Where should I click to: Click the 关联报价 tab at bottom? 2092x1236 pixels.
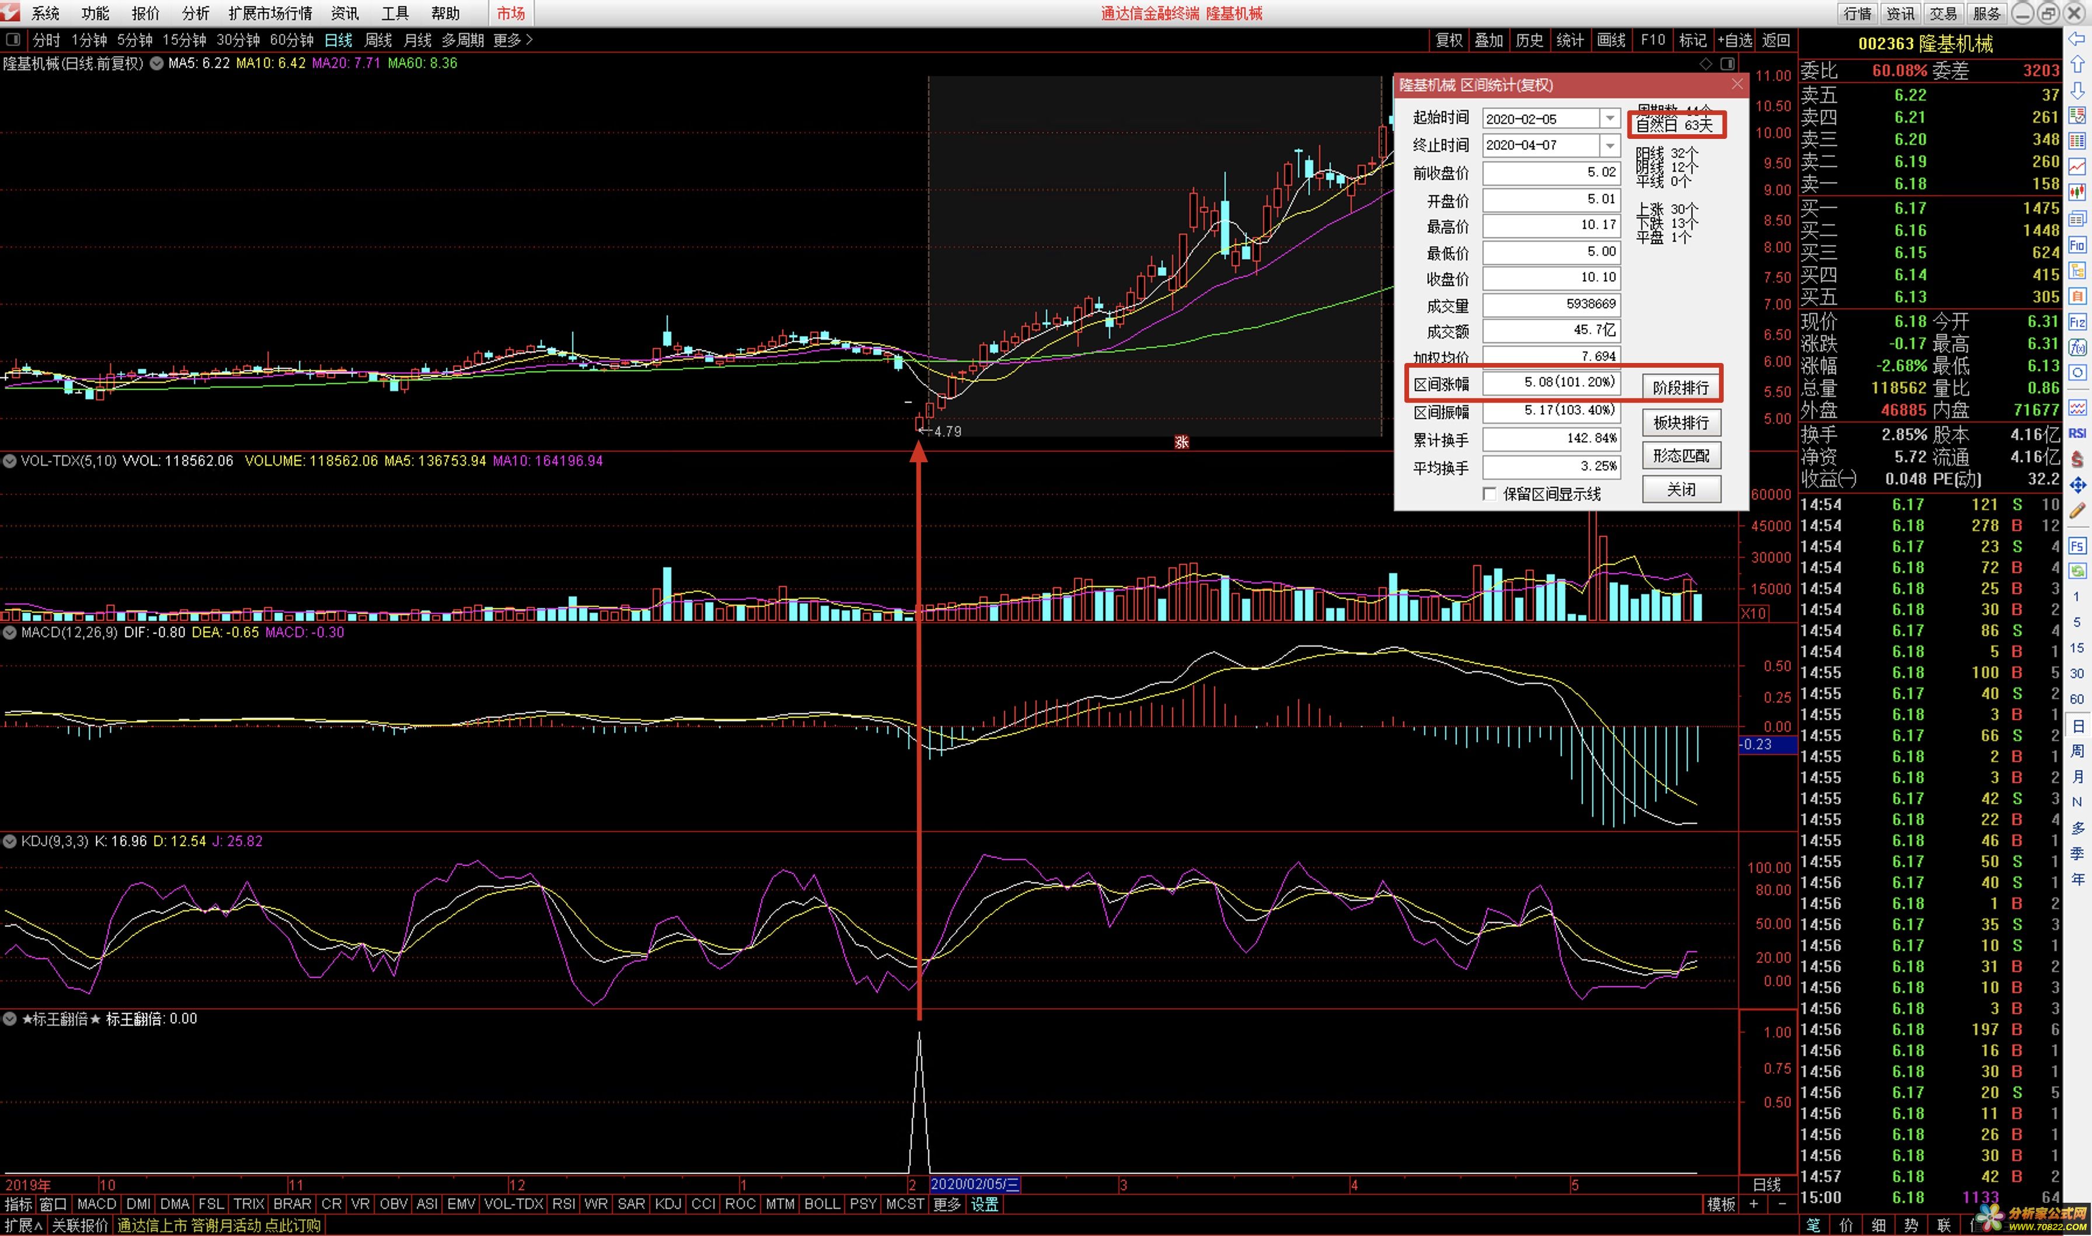(x=80, y=1225)
